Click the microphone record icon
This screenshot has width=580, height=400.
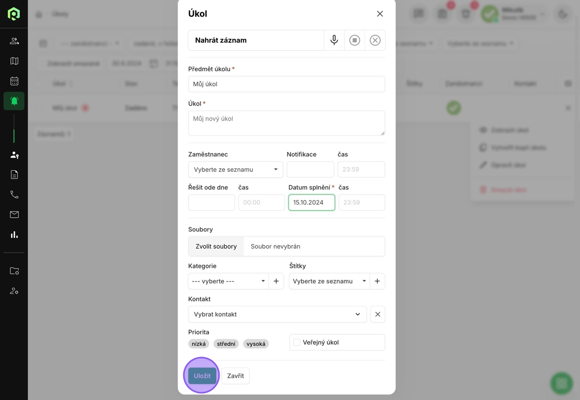click(x=334, y=40)
